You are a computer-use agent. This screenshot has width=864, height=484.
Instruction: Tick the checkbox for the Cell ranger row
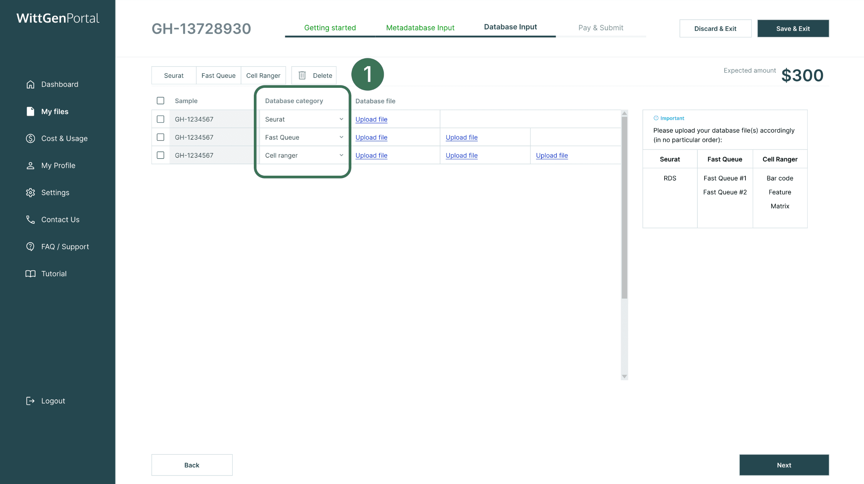161,155
